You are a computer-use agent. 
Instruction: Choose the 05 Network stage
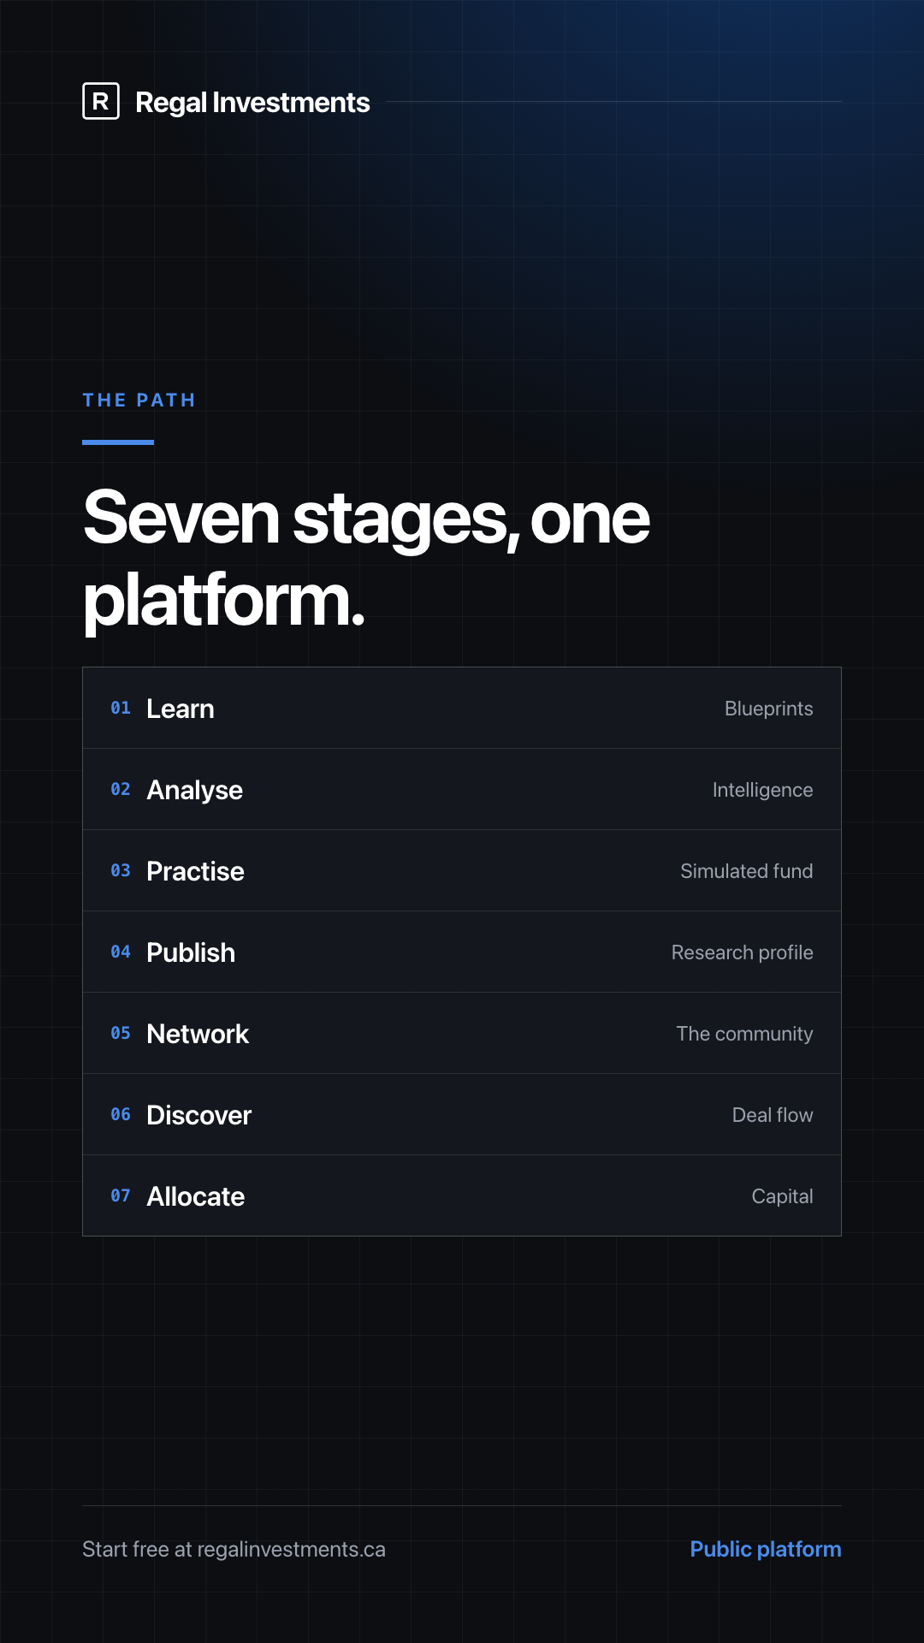(x=462, y=1034)
